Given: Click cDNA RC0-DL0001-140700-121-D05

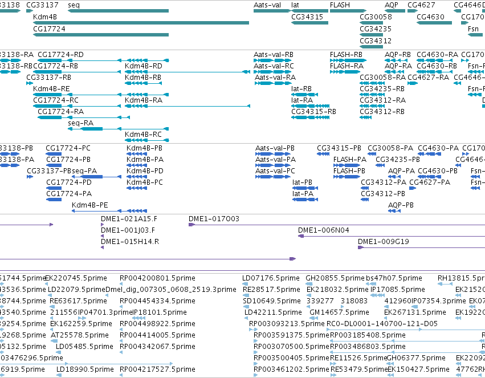Looking at the screenshot, I should (x=406, y=330).
